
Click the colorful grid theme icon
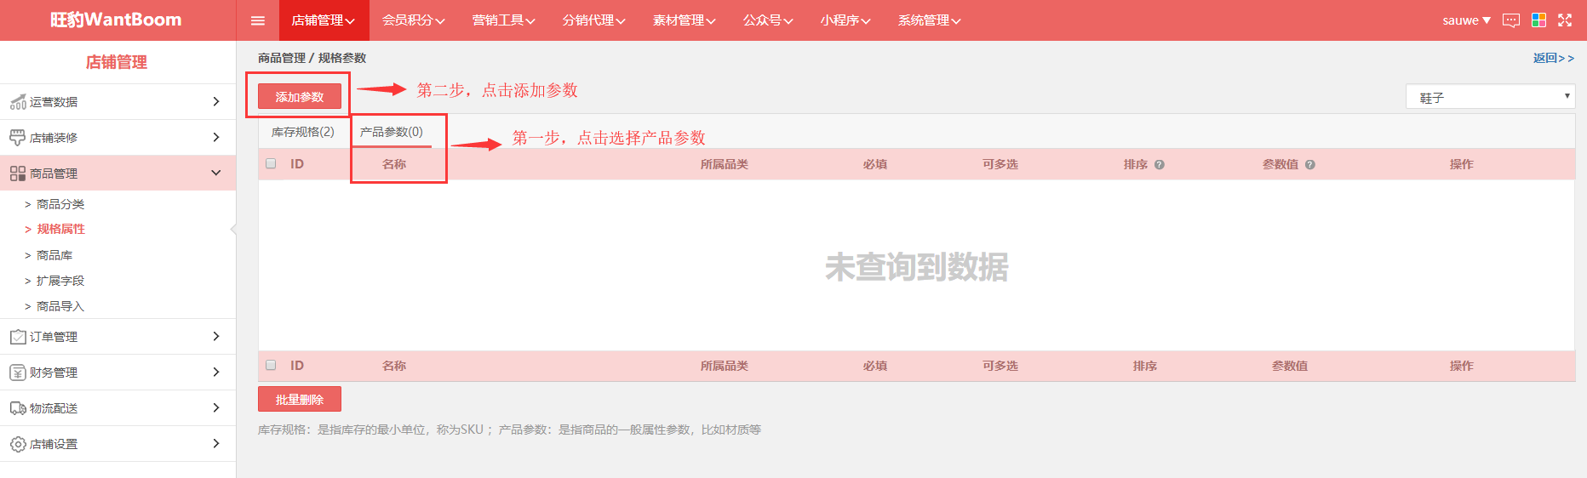1538,20
